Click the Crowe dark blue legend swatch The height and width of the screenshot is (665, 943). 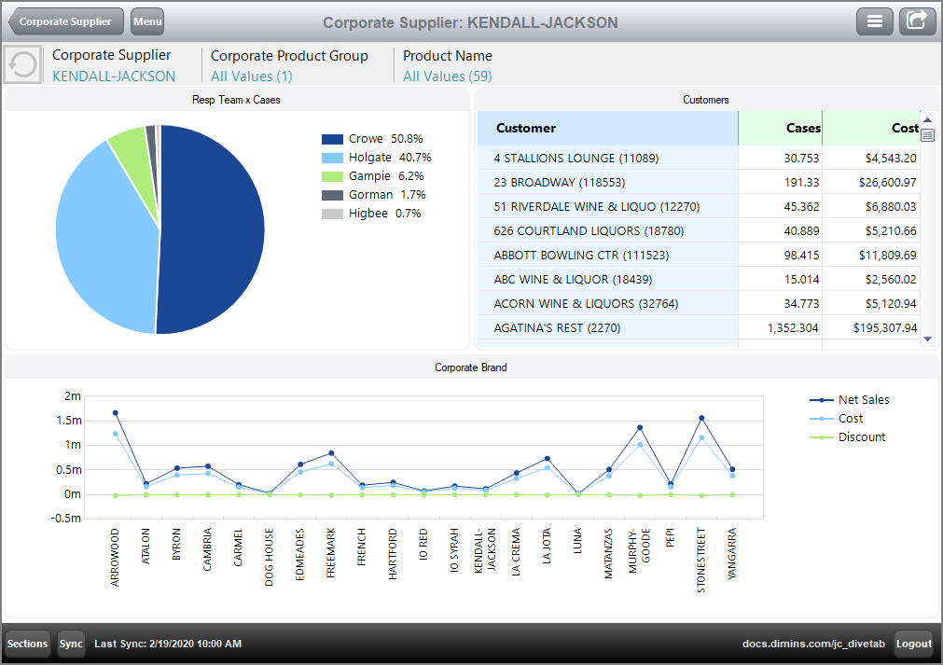332,139
